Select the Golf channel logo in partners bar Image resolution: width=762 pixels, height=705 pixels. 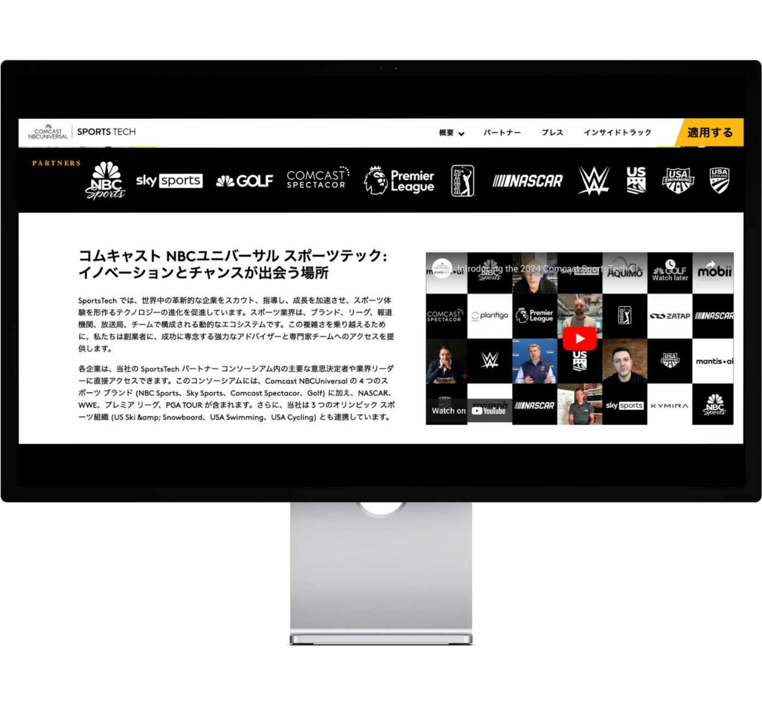point(244,181)
